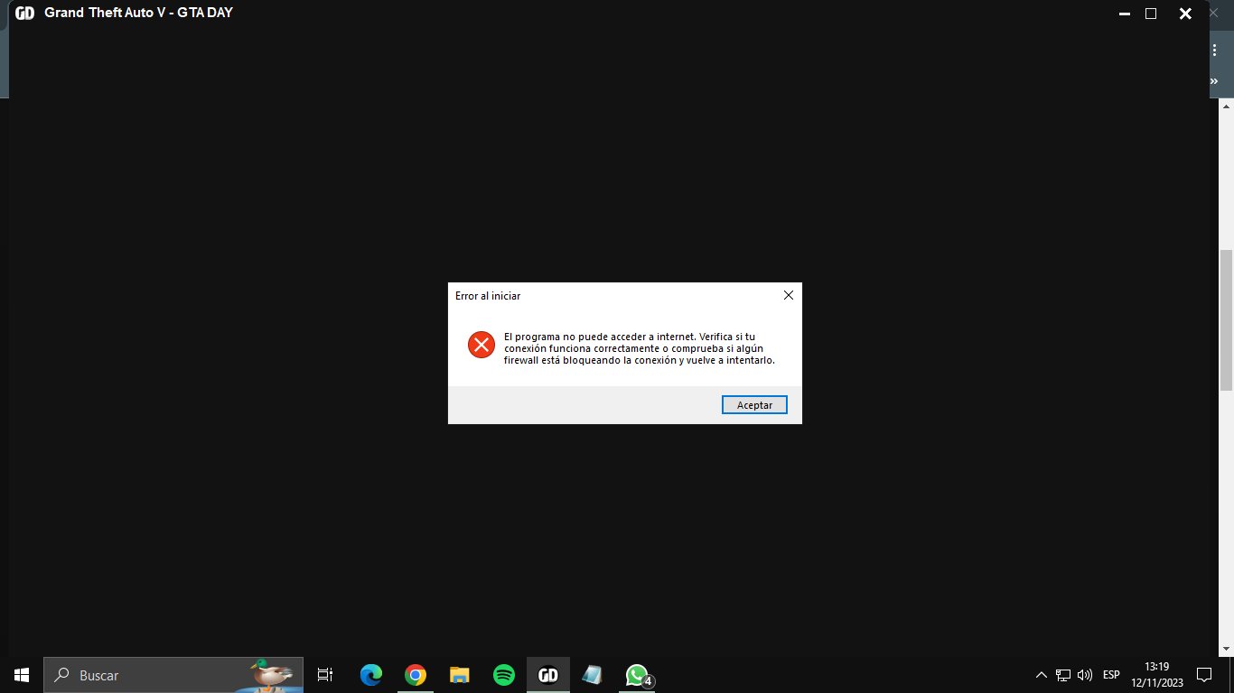The image size is (1234, 693).
Task: Open network settings from system tray
Action: point(1063,675)
